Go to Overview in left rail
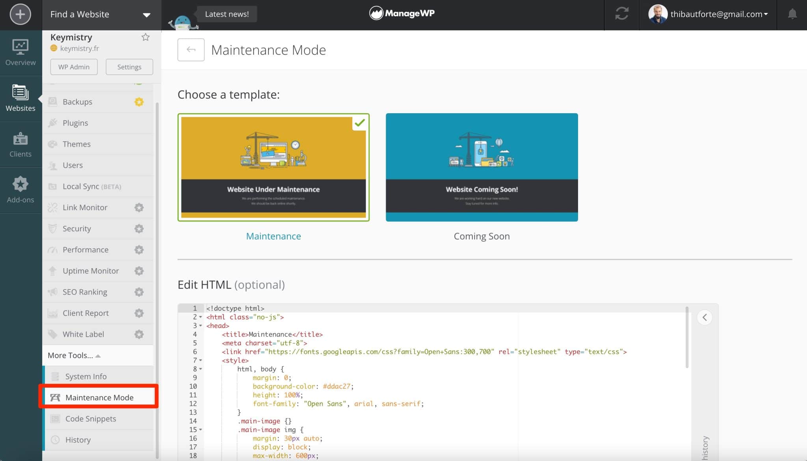807x461 pixels. coord(20,53)
